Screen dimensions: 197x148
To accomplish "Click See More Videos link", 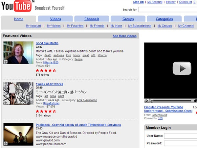I will [125, 36].
